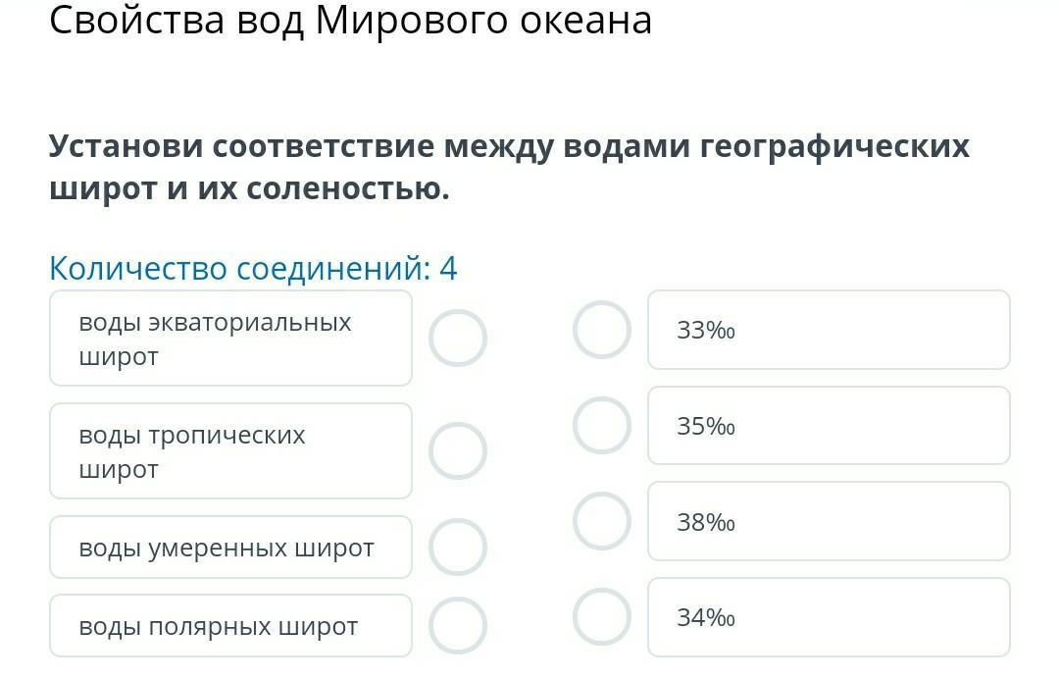Image resolution: width=1059 pixels, height=681 pixels.
Task: Select the connector circle beside 33‰
Action: pos(602,330)
